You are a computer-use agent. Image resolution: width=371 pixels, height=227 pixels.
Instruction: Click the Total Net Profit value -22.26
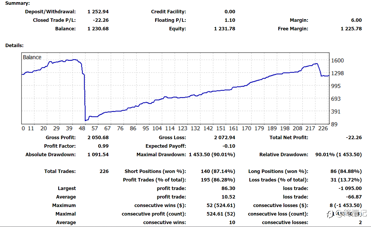point(354,138)
